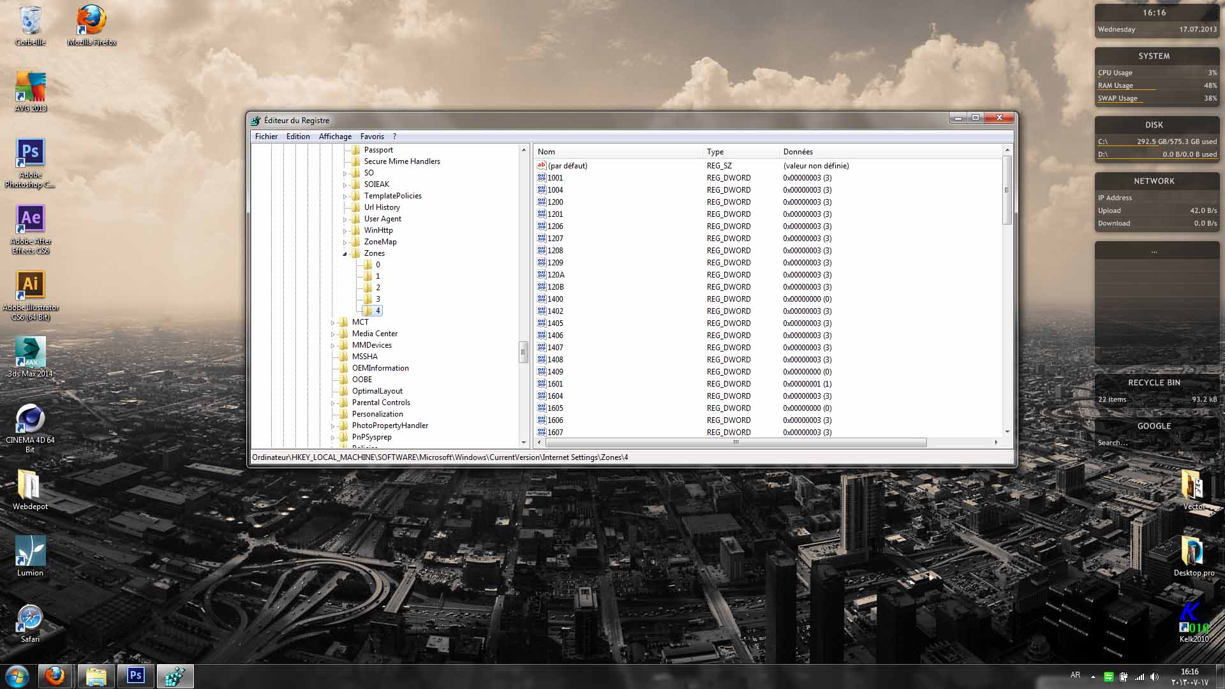This screenshot has height=689, width=1225.
Task: Open the Webdepot folder on desktop
Action: pyautogui.click(x=30, y=490)
